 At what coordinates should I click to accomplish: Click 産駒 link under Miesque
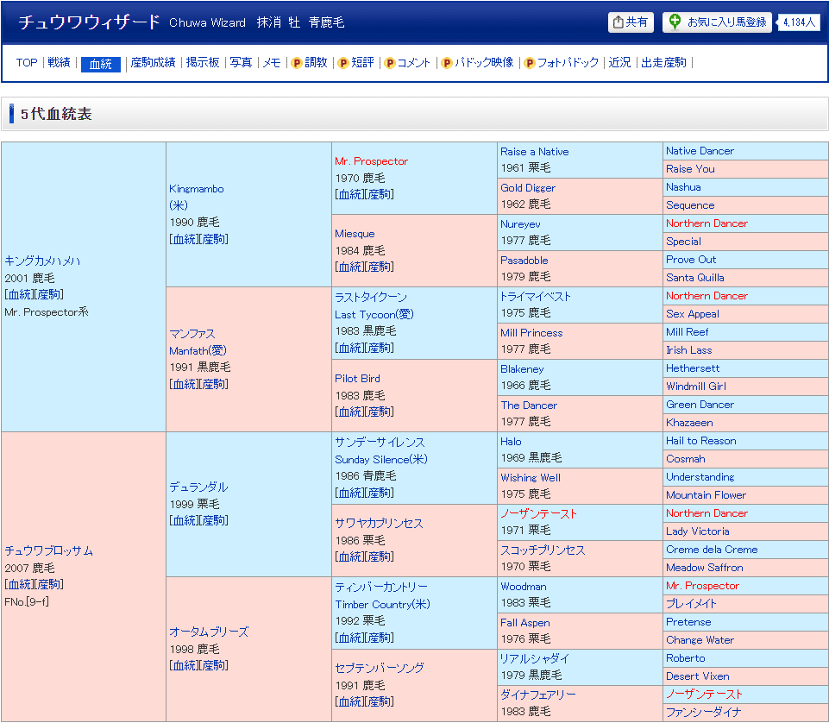379,267
